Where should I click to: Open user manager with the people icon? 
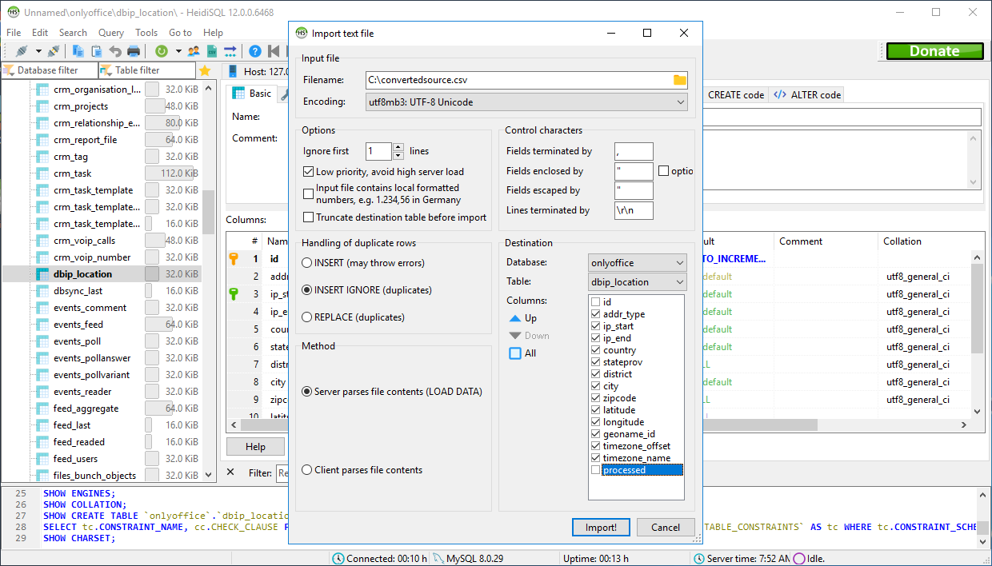[x=194, y=51]
